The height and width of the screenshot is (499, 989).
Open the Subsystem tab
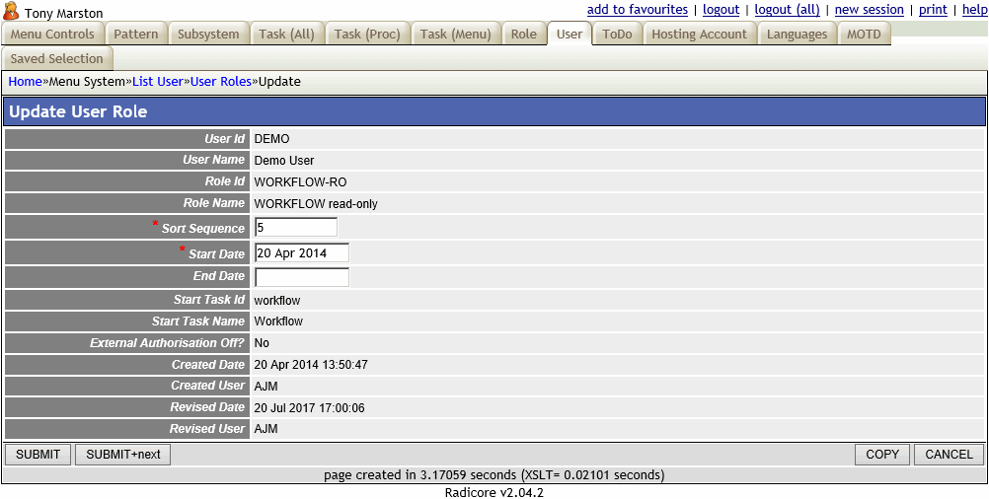click(208, 35)
